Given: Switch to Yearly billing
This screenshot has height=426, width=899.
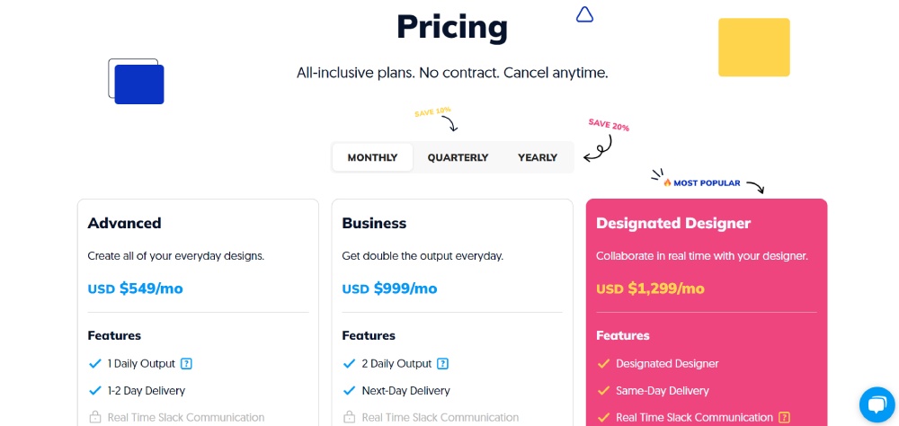Looking at the screenshot, I should click(538, 157).
